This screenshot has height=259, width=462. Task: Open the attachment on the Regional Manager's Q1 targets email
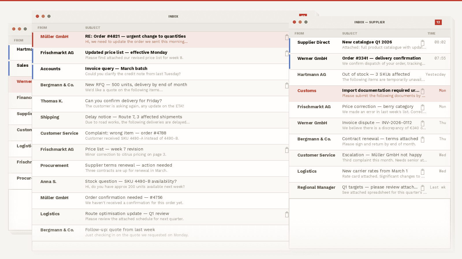point(423,188)
